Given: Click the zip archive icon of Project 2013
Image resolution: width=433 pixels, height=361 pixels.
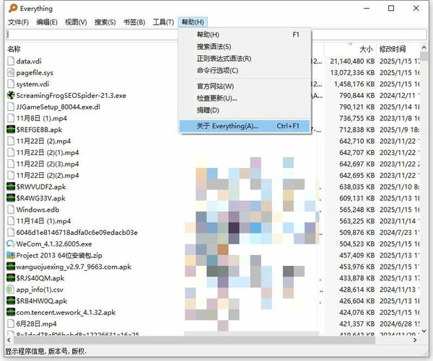Looking at the screenshot, I should pos(11,255).
